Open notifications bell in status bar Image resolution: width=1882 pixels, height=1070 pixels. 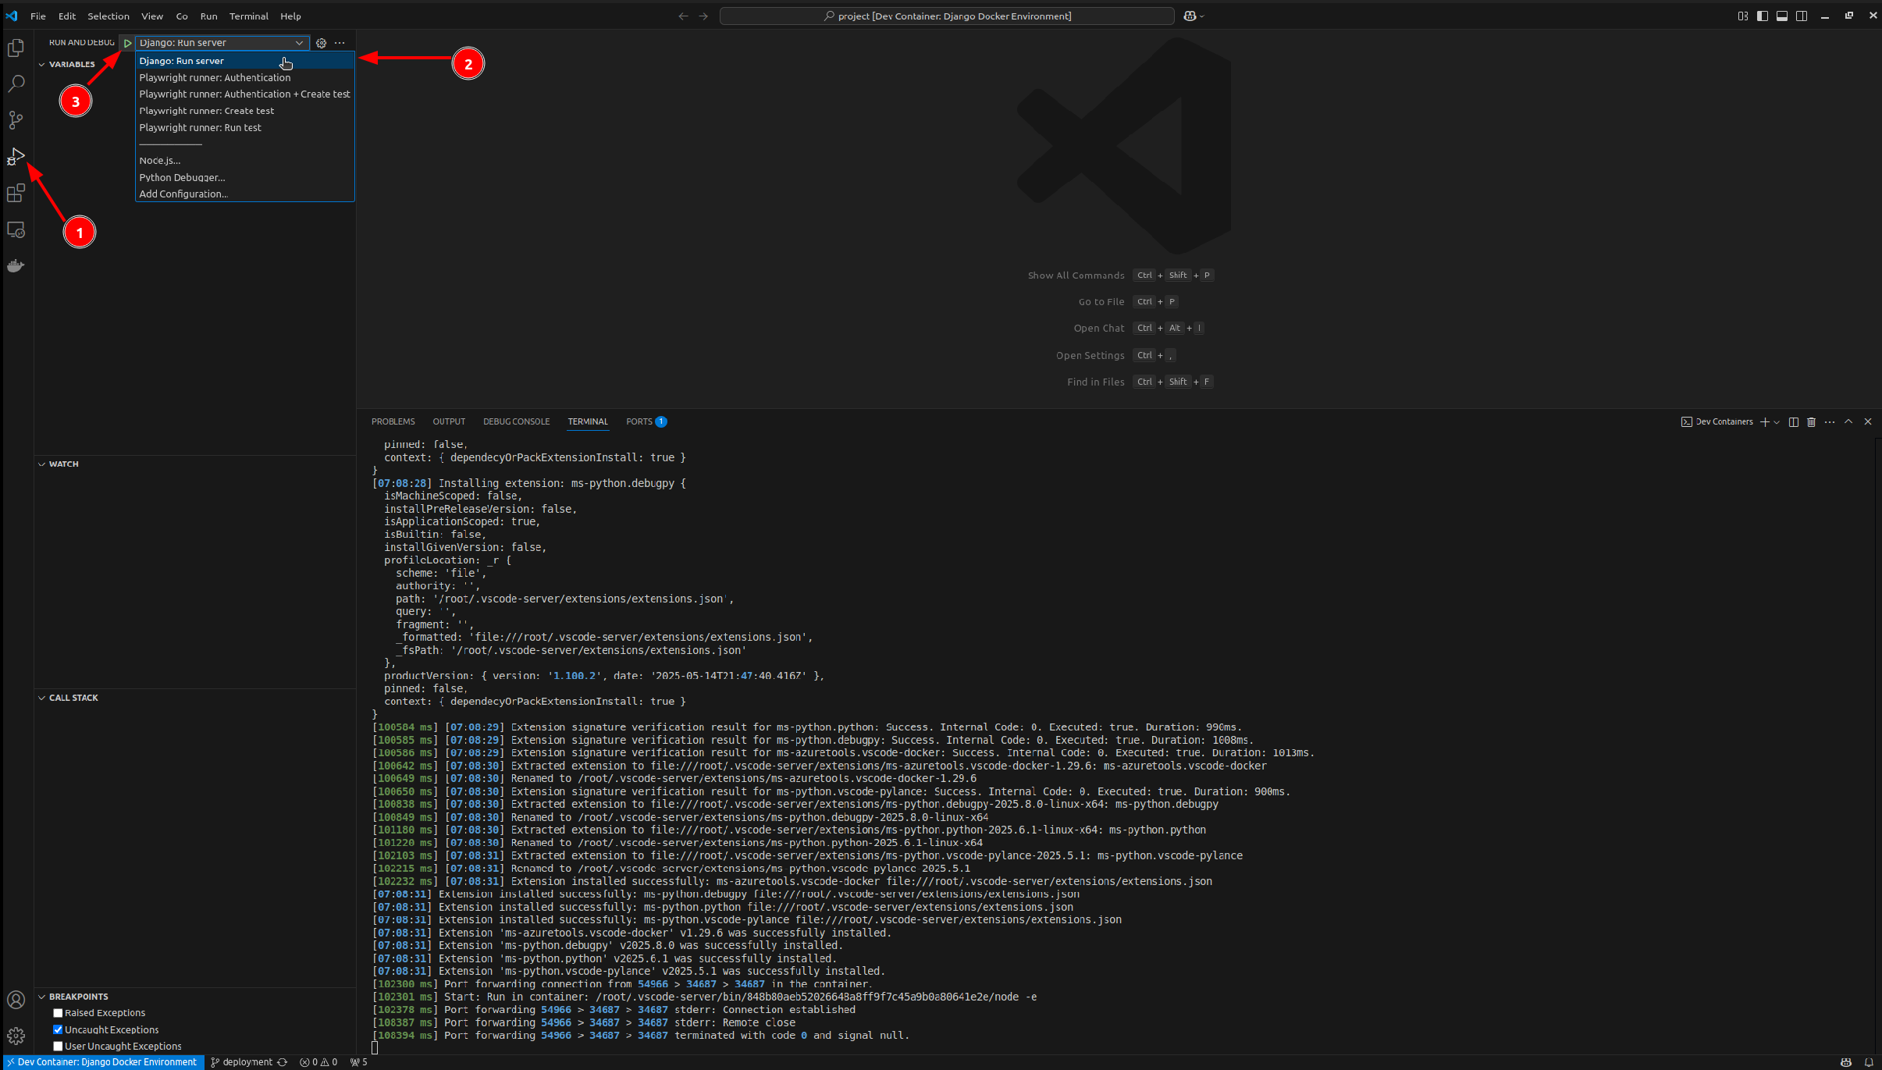point(1869,1062)
